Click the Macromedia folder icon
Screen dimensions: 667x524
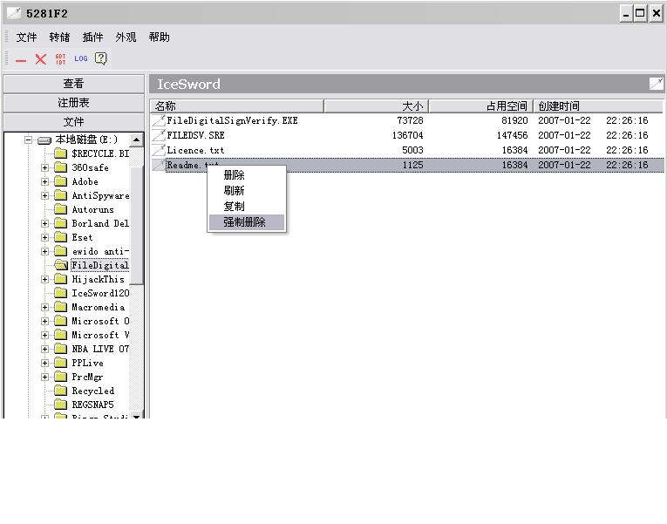(x=61, y=307)
